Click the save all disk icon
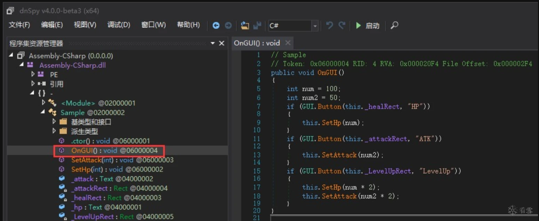Viewport: 539px width, 221px height. pos(257,25)
